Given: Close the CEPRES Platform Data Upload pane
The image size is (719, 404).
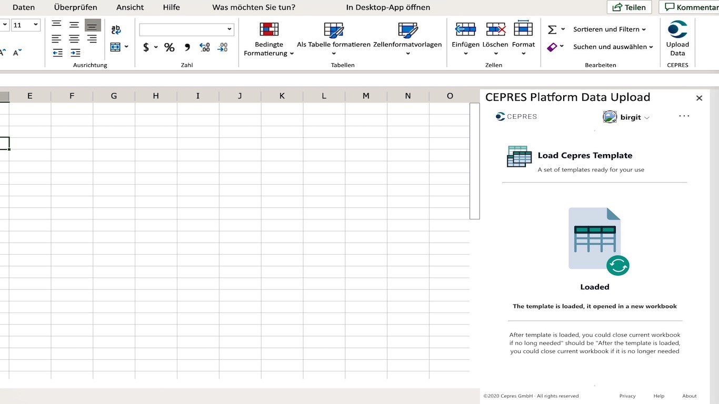Looking at the screenshot, I should pyautogui.click(x=699, y=98).
